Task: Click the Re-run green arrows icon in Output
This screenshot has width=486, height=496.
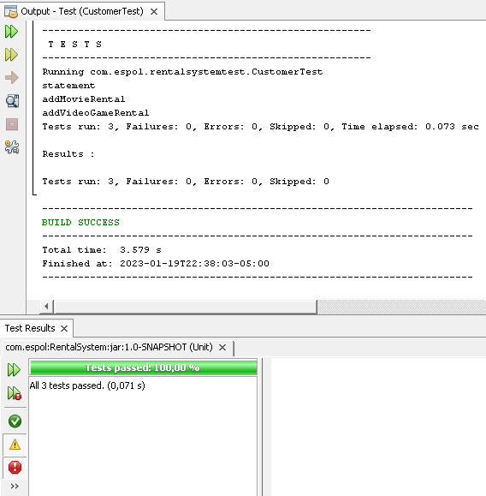Action: 12,32
